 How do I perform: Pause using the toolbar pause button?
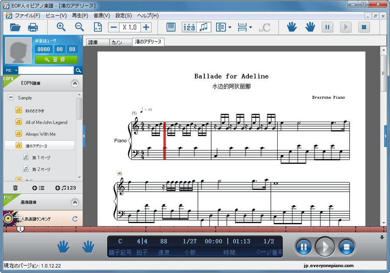(327, 27)
